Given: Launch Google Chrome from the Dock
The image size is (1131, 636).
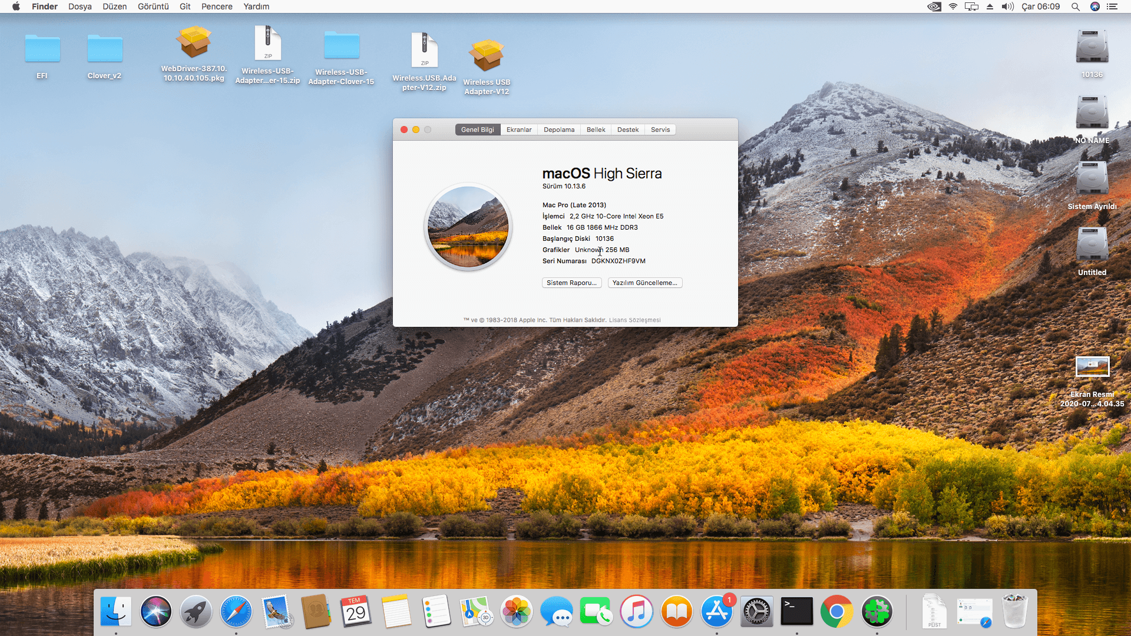Looking at the screenshot, I should coord(836,611).
